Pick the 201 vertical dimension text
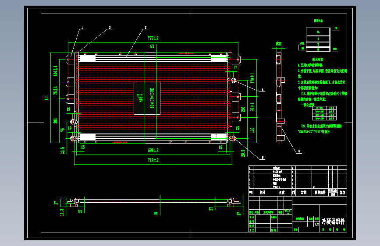The height and width of the screenshot is (246, 380). tap(55, 120)
